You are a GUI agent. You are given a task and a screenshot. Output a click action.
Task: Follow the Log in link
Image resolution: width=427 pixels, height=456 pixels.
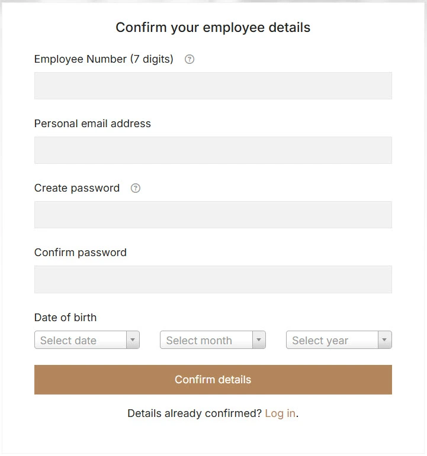click(x=280, y=413)
